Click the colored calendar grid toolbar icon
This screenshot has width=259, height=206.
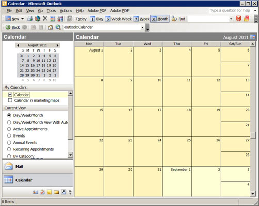(53, 19)
